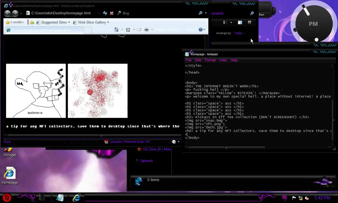338x203 pixels.
Task: Expand the Web Slice Gallery dropdown arrow
Action: pyautogui.click(x=108, y=22)
